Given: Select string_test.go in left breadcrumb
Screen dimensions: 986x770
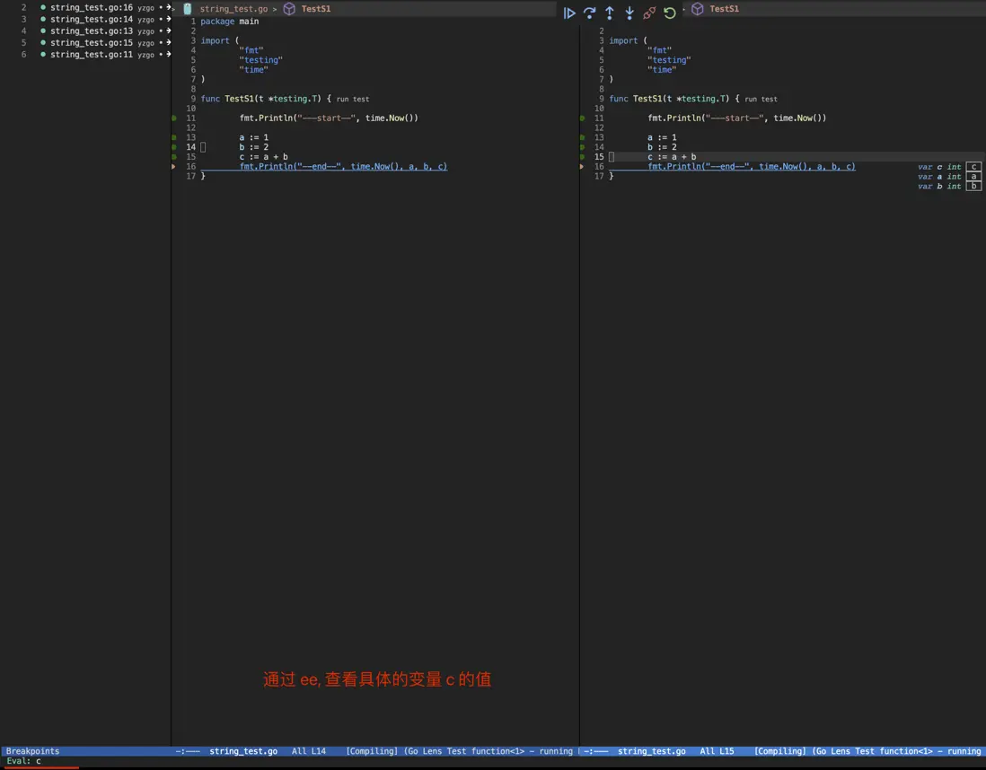Looking at the screenshot, I should (x=233, y=9).
